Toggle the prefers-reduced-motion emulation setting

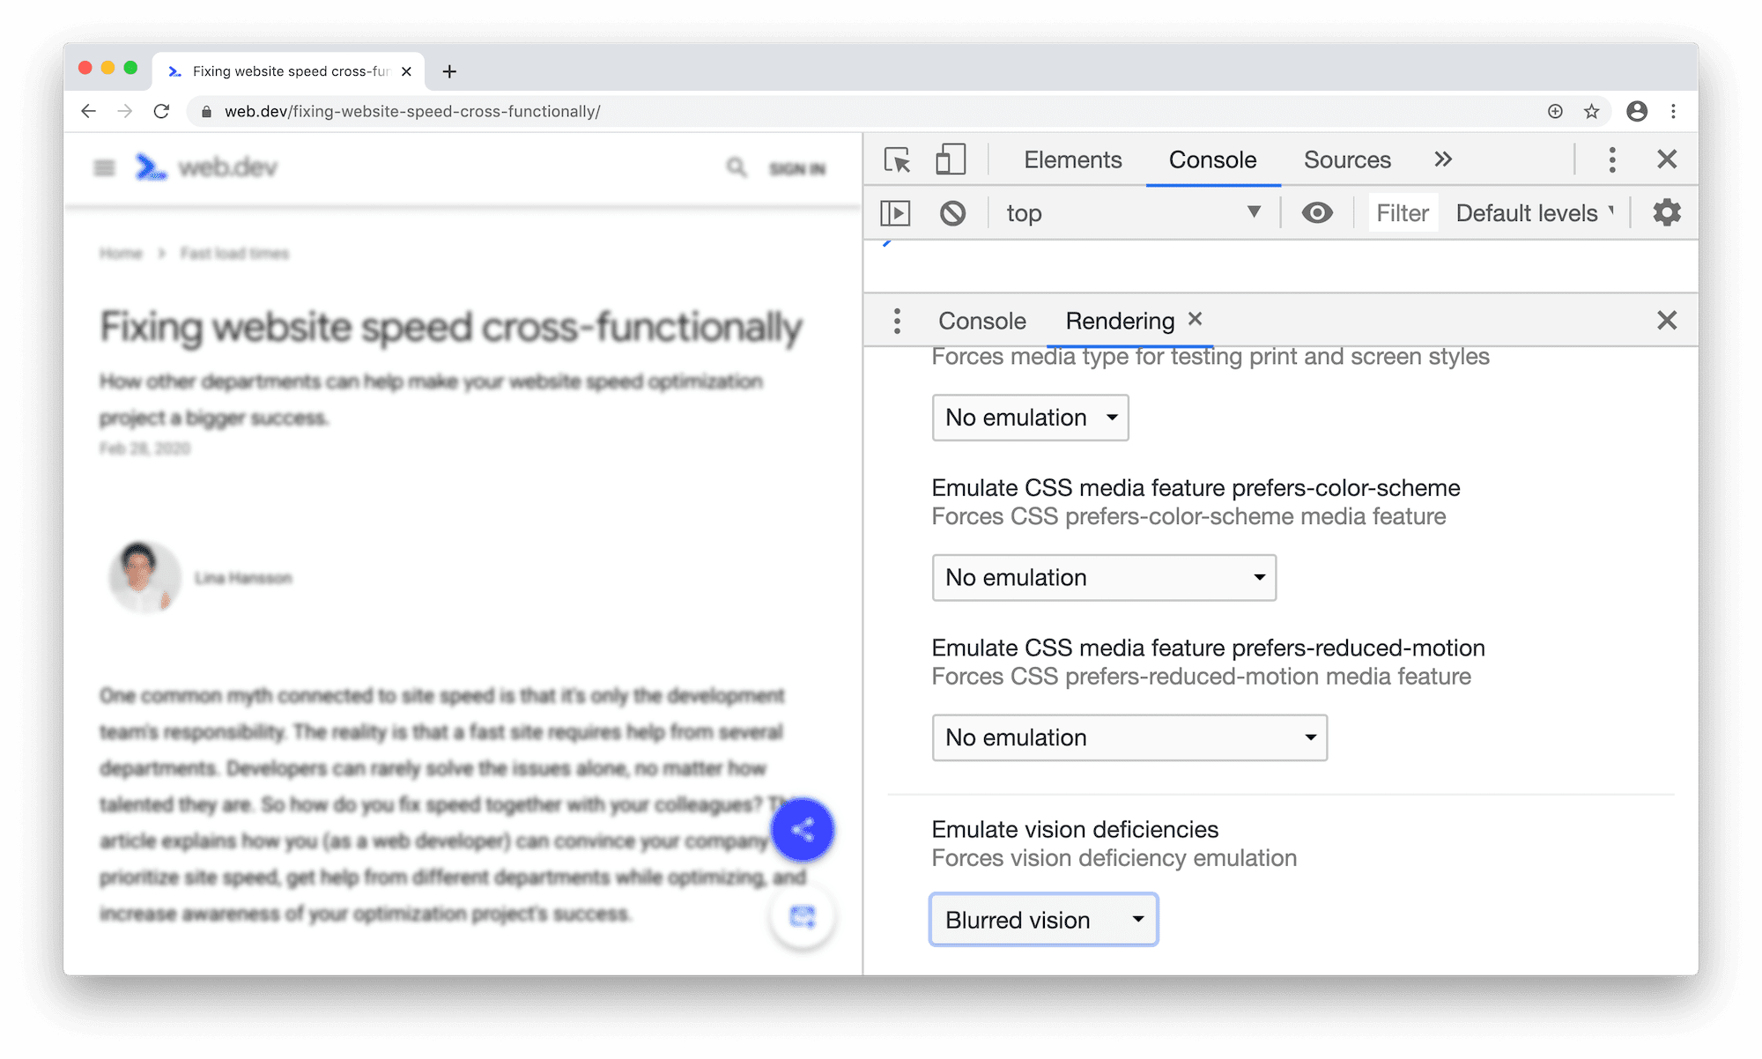1129,737
